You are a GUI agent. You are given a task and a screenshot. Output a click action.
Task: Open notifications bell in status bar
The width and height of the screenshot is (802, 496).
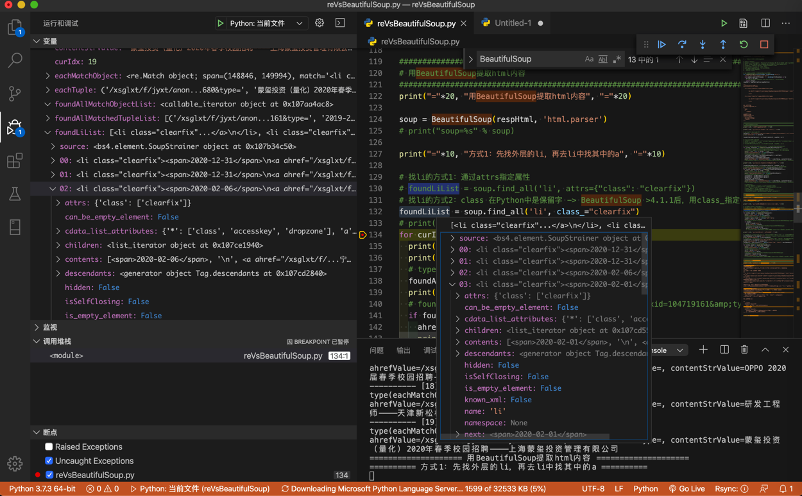click(x=786, y=489)
